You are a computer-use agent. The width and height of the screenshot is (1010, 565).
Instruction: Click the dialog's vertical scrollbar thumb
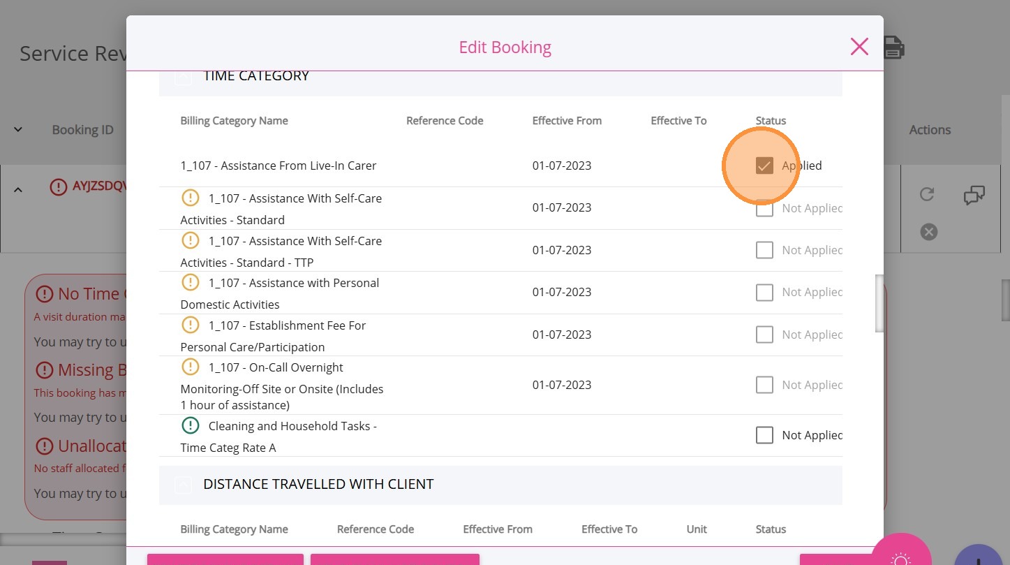click(x=879, y=304)
